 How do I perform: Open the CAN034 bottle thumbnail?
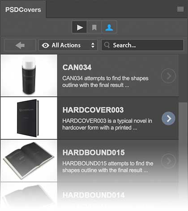29,75
